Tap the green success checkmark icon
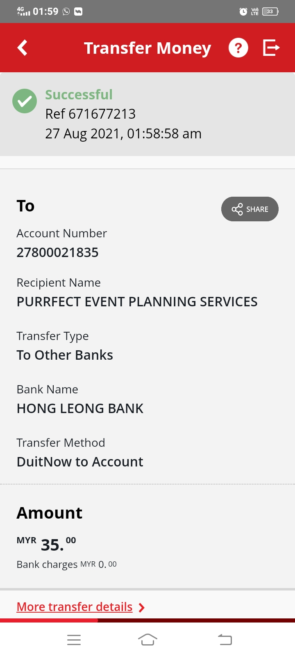 click(x=25, y=101)
